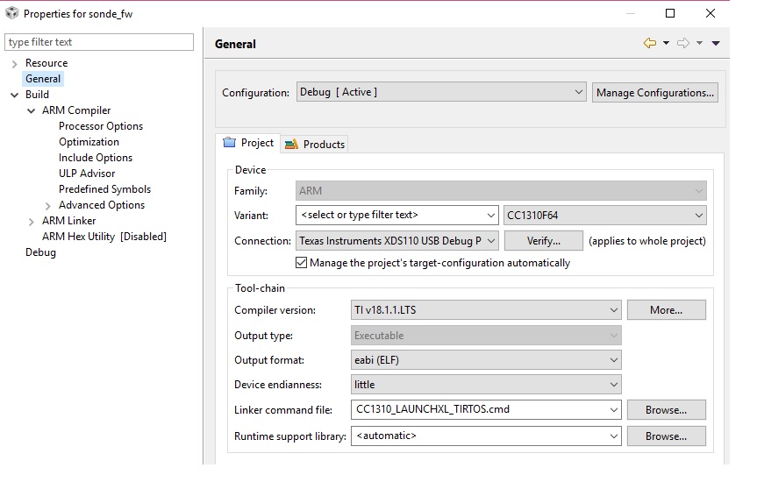
Task: Click the forward navigation arrow icon
Action: coord(682,43)
